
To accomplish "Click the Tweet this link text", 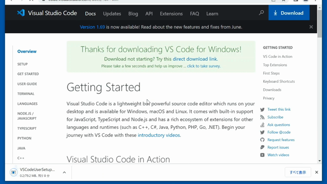I will click(279, 109).
